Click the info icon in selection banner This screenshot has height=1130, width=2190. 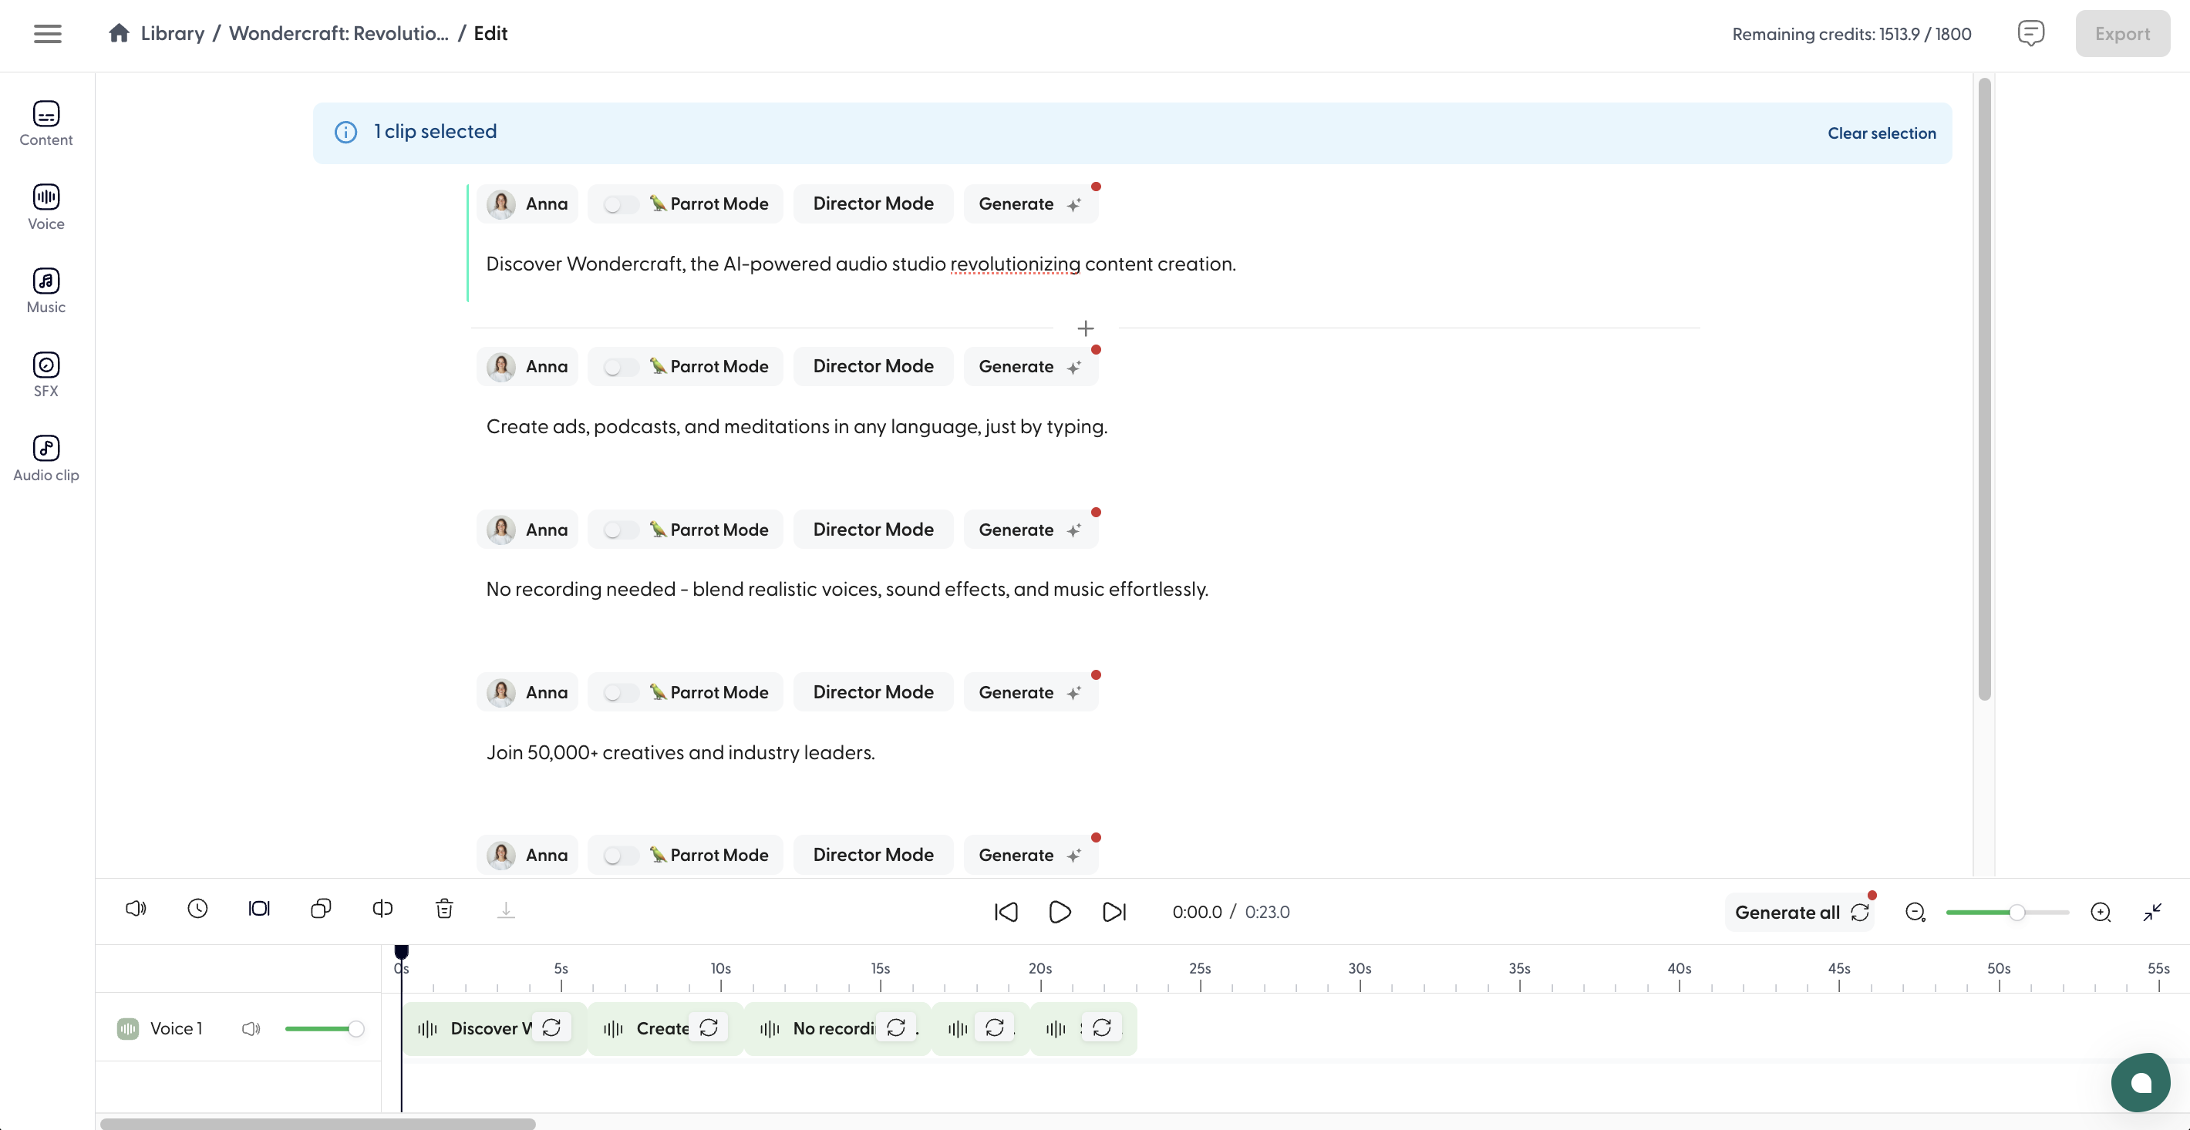click(345, 133)
